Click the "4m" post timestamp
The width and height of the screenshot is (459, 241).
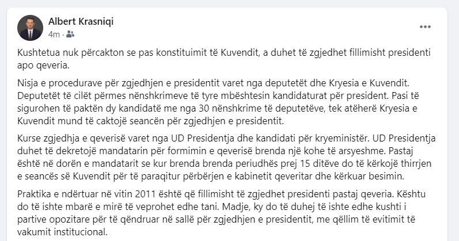54,35
